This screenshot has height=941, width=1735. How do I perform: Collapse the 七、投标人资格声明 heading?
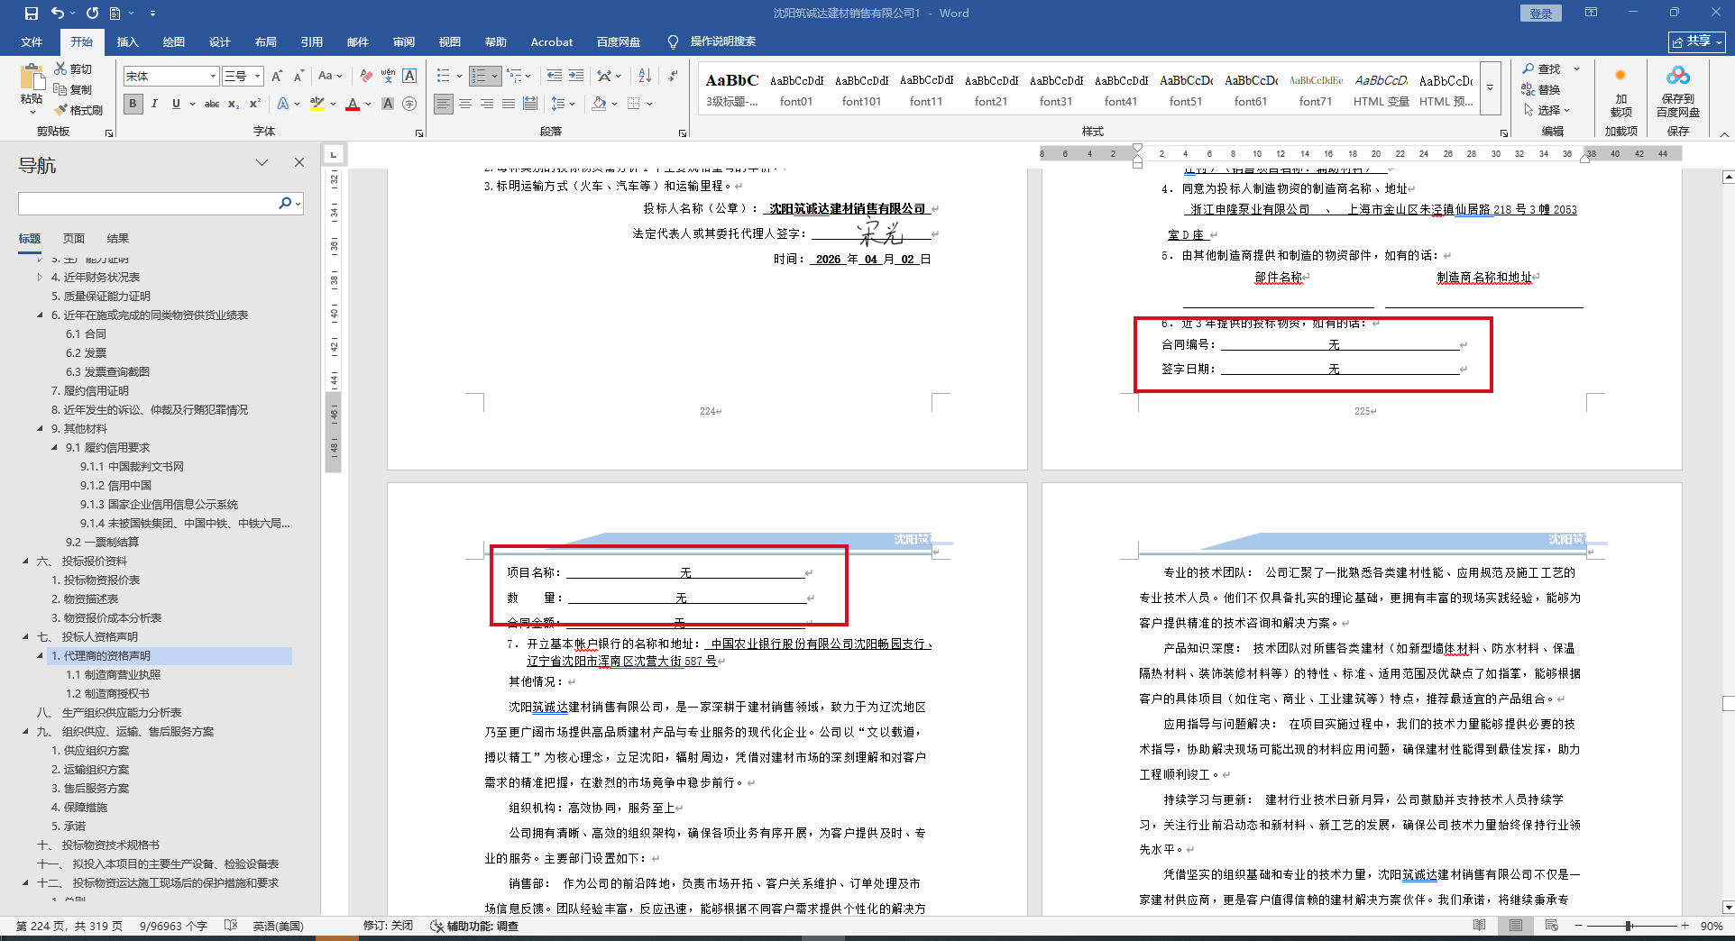(26, 637)
